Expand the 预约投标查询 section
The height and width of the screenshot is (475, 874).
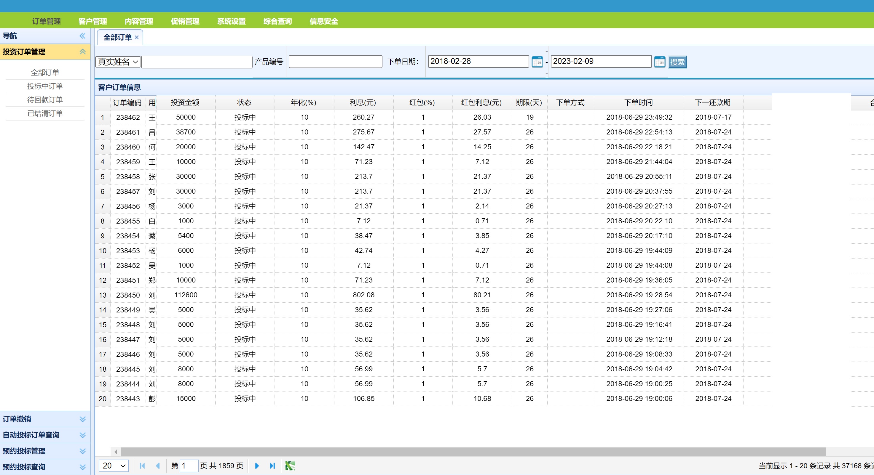[x=82, y=467]
